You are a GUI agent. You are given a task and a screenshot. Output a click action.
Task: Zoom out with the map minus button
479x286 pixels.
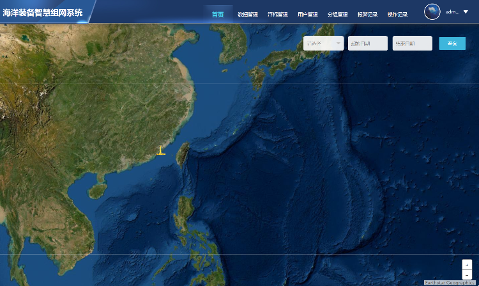click(467, 274)
